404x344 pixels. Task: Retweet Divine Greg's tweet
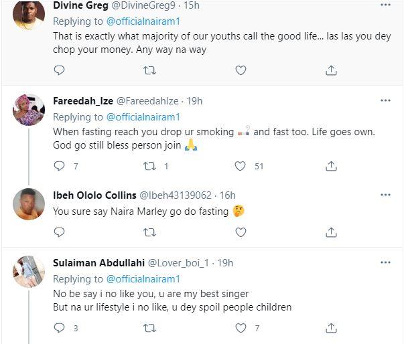click(x=150, y=70)
